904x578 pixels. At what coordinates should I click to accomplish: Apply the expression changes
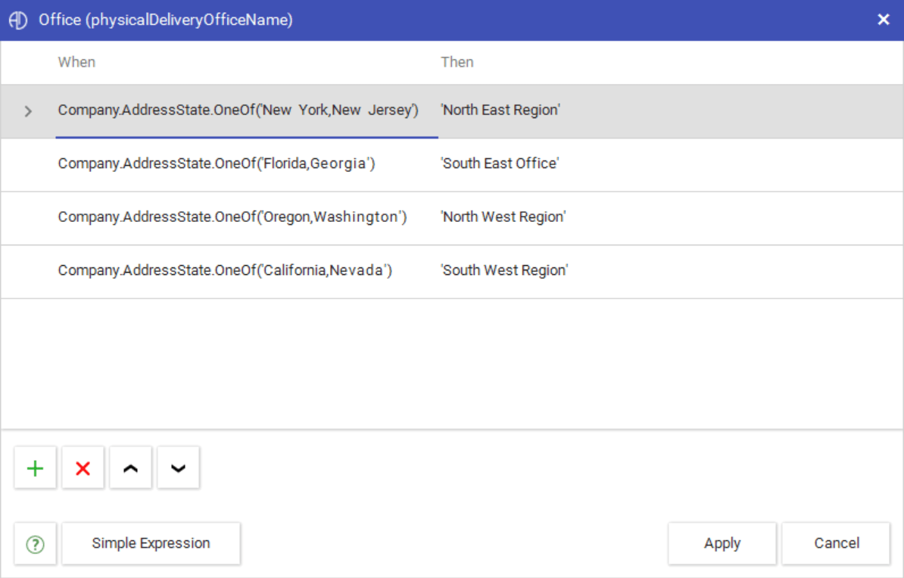tap(722, 543)
